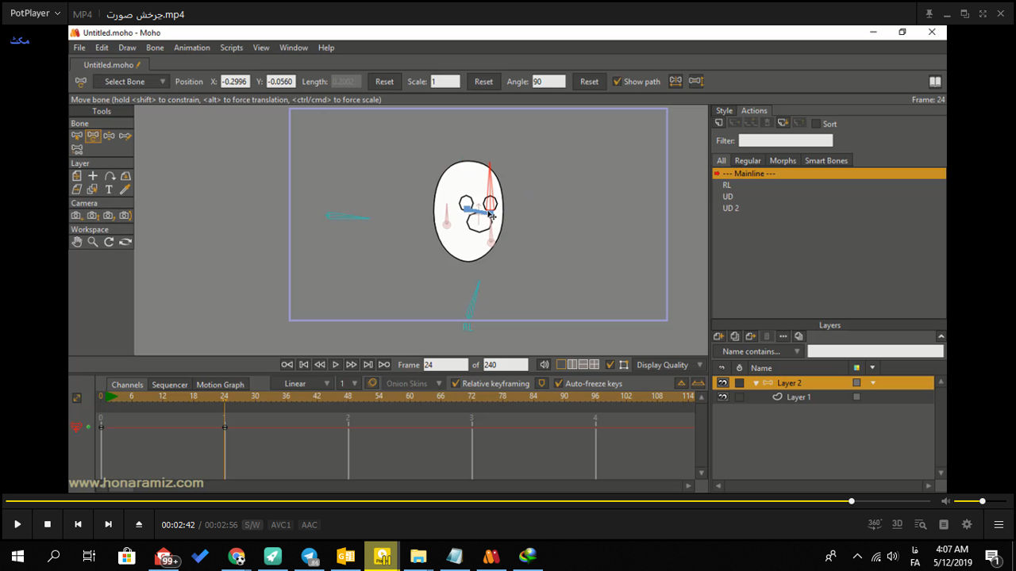Play the Moho animation
1016x571 pixels.
tap(336, 365)
